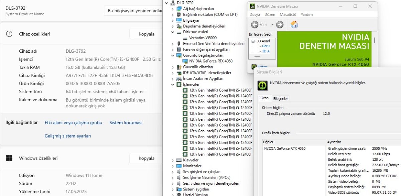
Task: Click Bu bilgisayarı yeniden adlandır button
Action: click(133, 11)
